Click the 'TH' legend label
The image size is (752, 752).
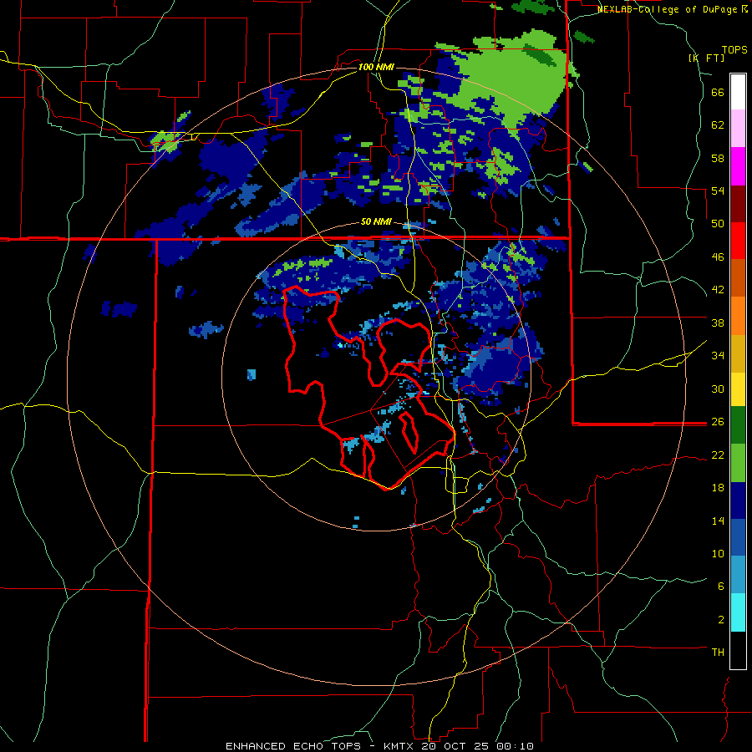click(718, 652)
